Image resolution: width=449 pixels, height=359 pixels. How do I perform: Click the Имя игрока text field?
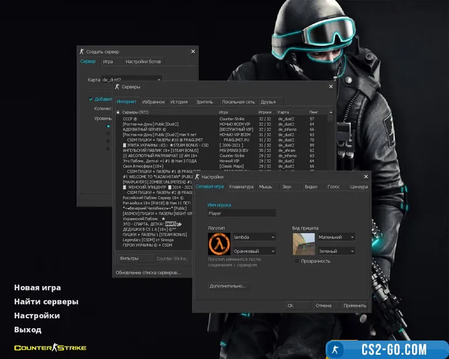point(241,213)
